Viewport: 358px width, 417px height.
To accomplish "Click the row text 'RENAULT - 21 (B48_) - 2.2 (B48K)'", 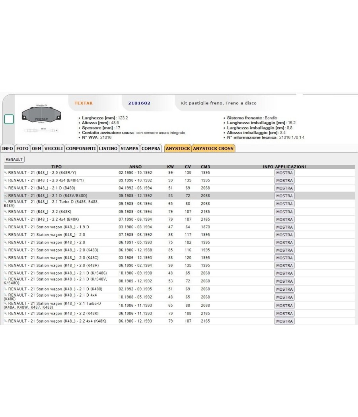I will [40, 212].
